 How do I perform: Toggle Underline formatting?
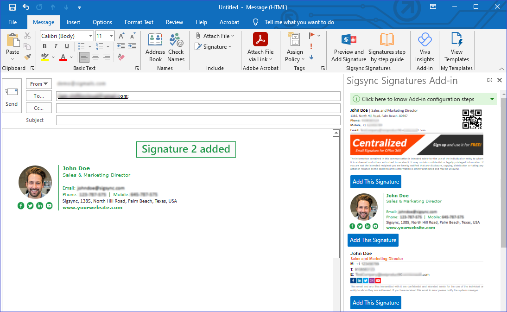[x=67, y=46]
